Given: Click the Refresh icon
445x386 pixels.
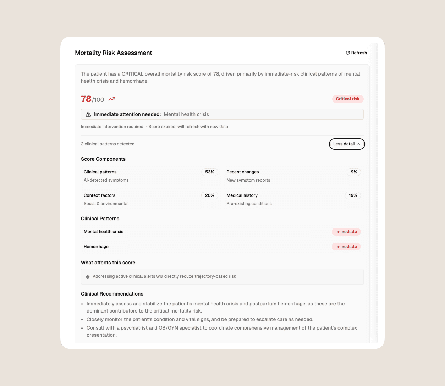Looking at the screenshot, I should tap(348, 53).
